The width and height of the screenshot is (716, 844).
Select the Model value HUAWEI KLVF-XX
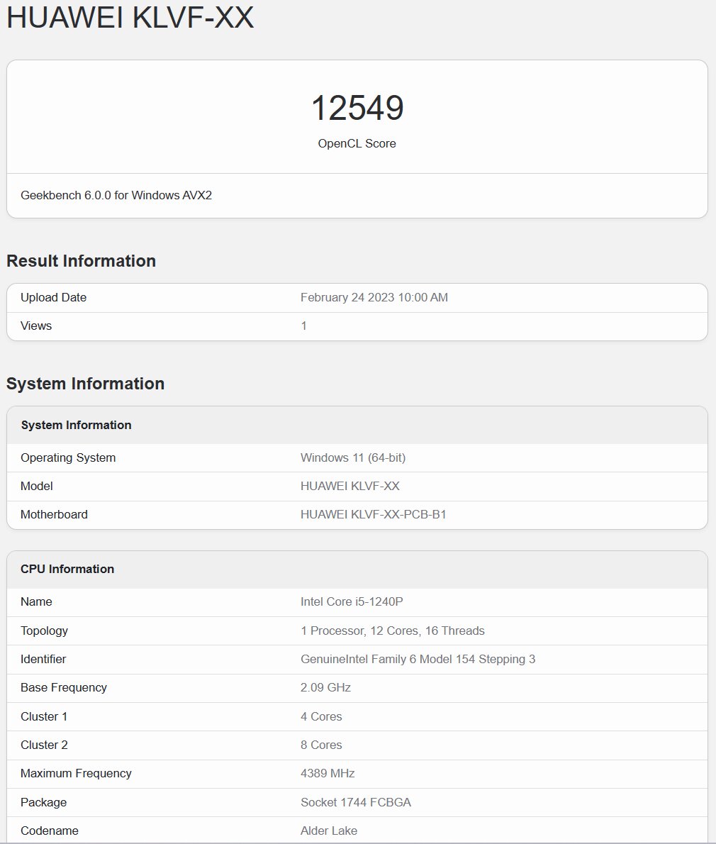pyautogui.click(x=349, y=487)
